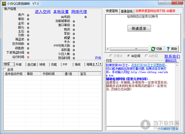Click the 清除日志 link
185x134 pixels.
pos(171,61)
